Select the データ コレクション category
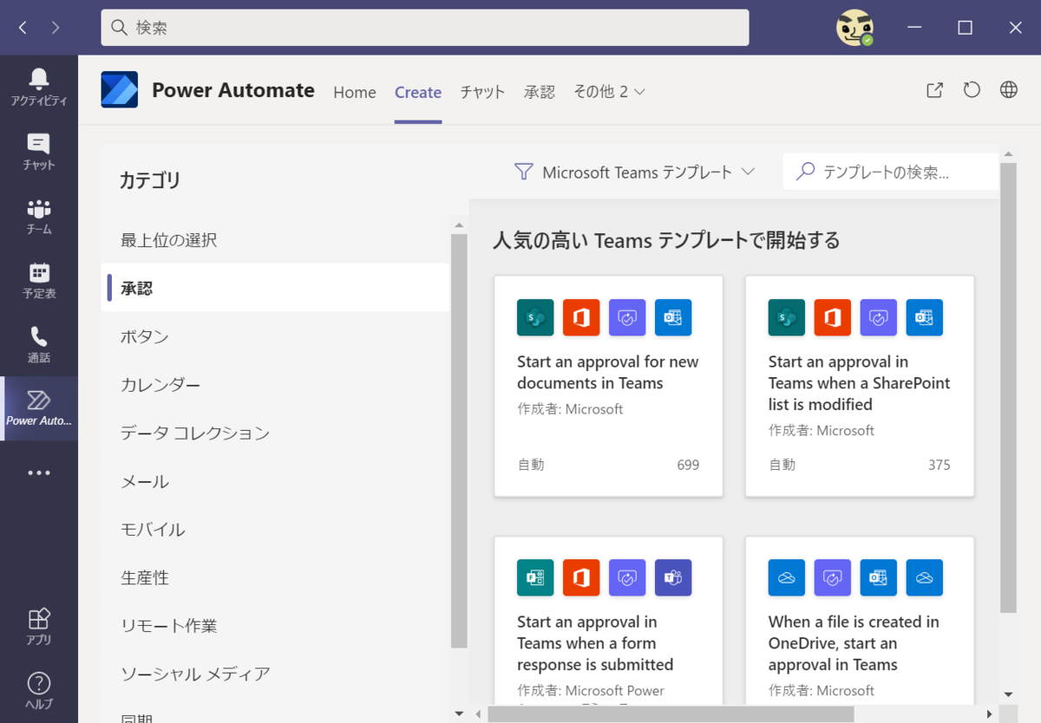This screenshot has width=1041, height=723. [276, 433]
